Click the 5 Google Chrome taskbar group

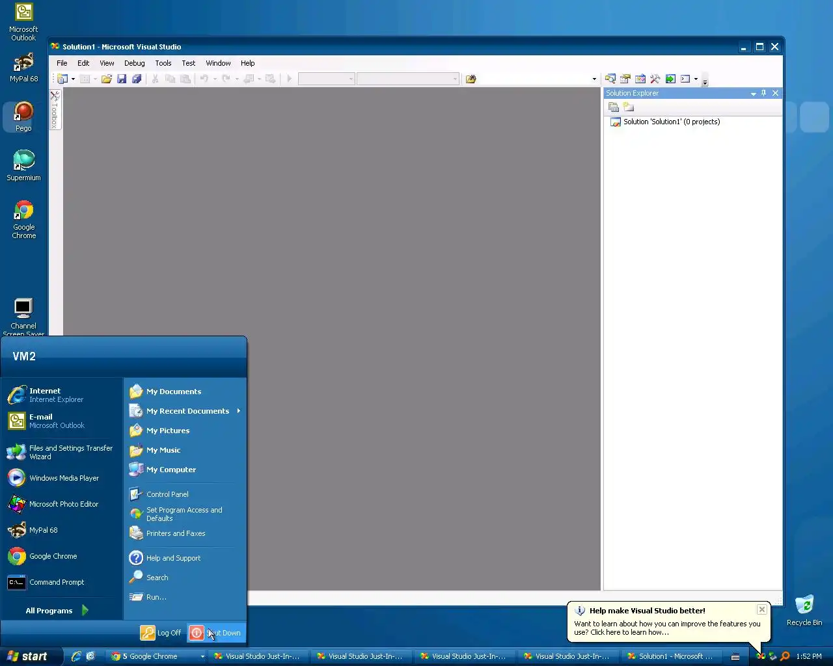coord(157,656)
